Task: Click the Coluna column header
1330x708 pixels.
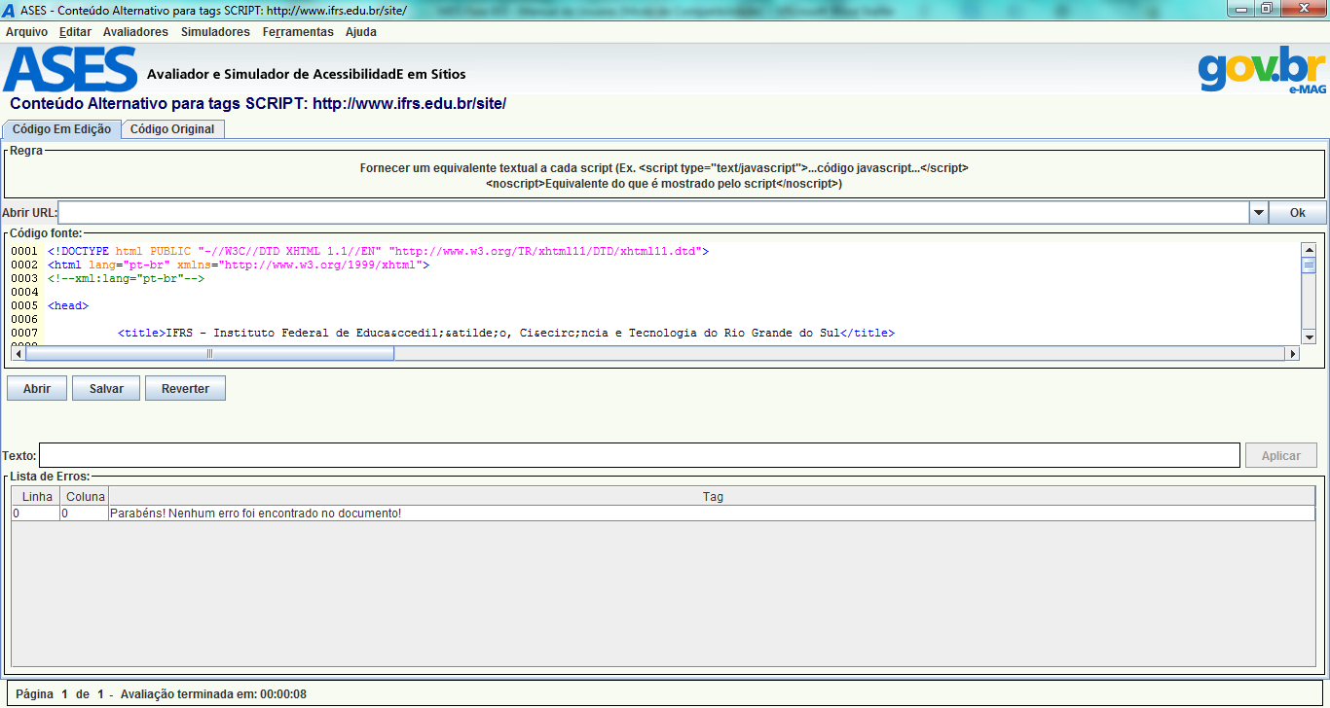Action: click(x=85, y=497)
